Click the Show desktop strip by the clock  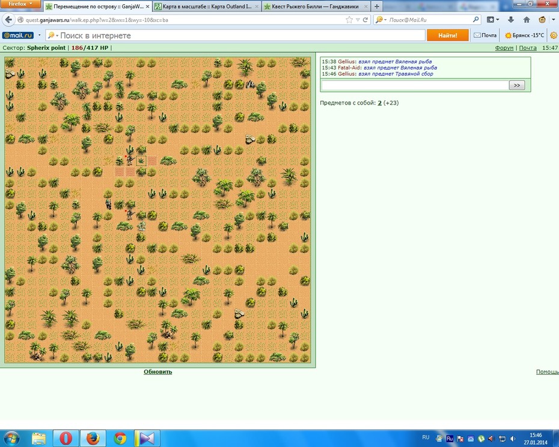click(557, 439)
